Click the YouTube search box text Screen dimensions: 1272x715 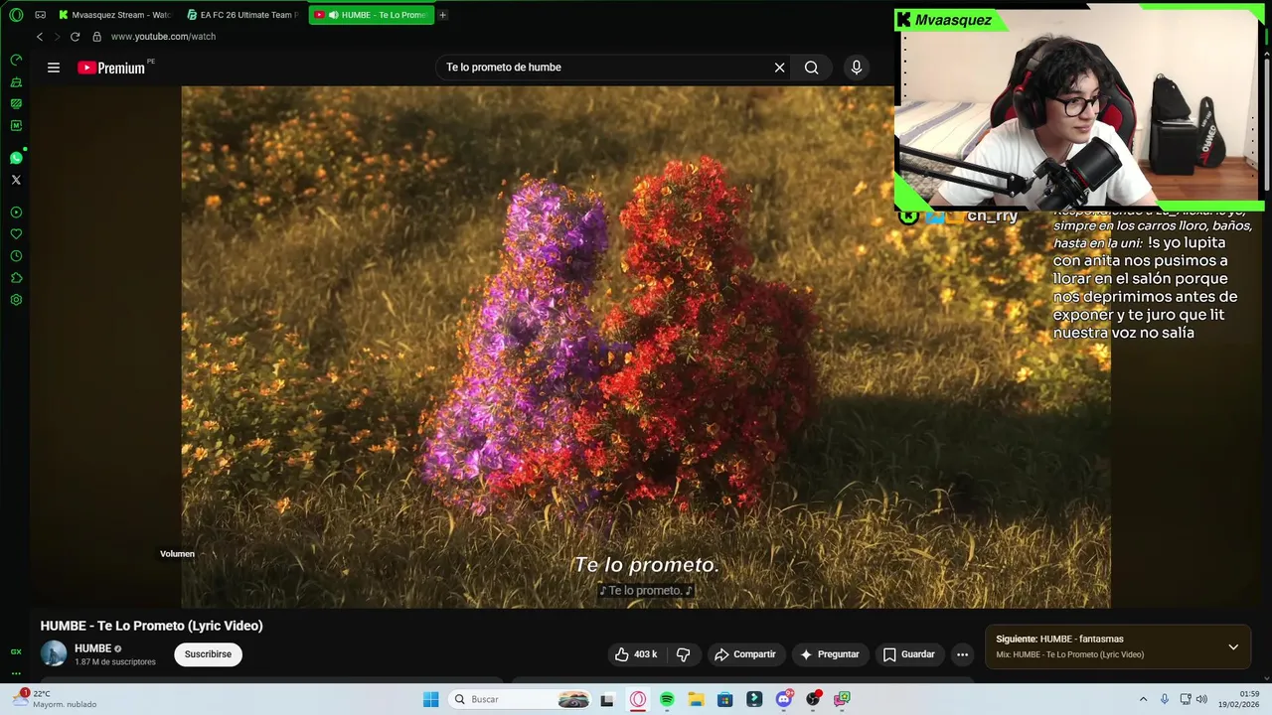coord(504,68)
